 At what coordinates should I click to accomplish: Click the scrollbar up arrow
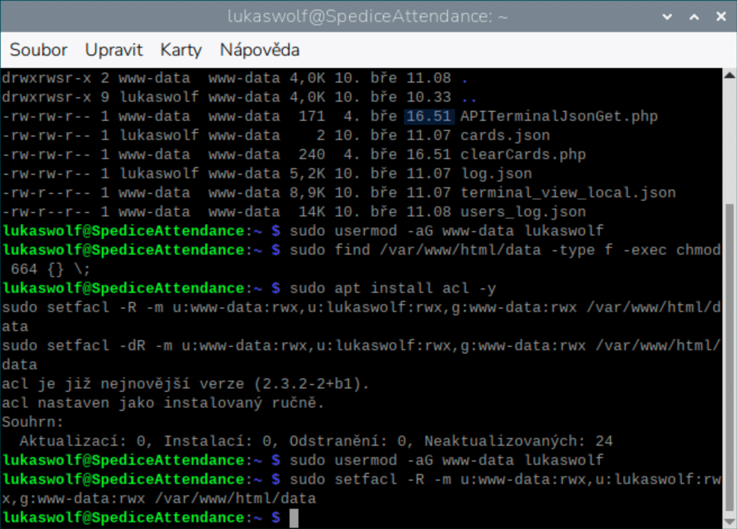(x=729, y=75)
